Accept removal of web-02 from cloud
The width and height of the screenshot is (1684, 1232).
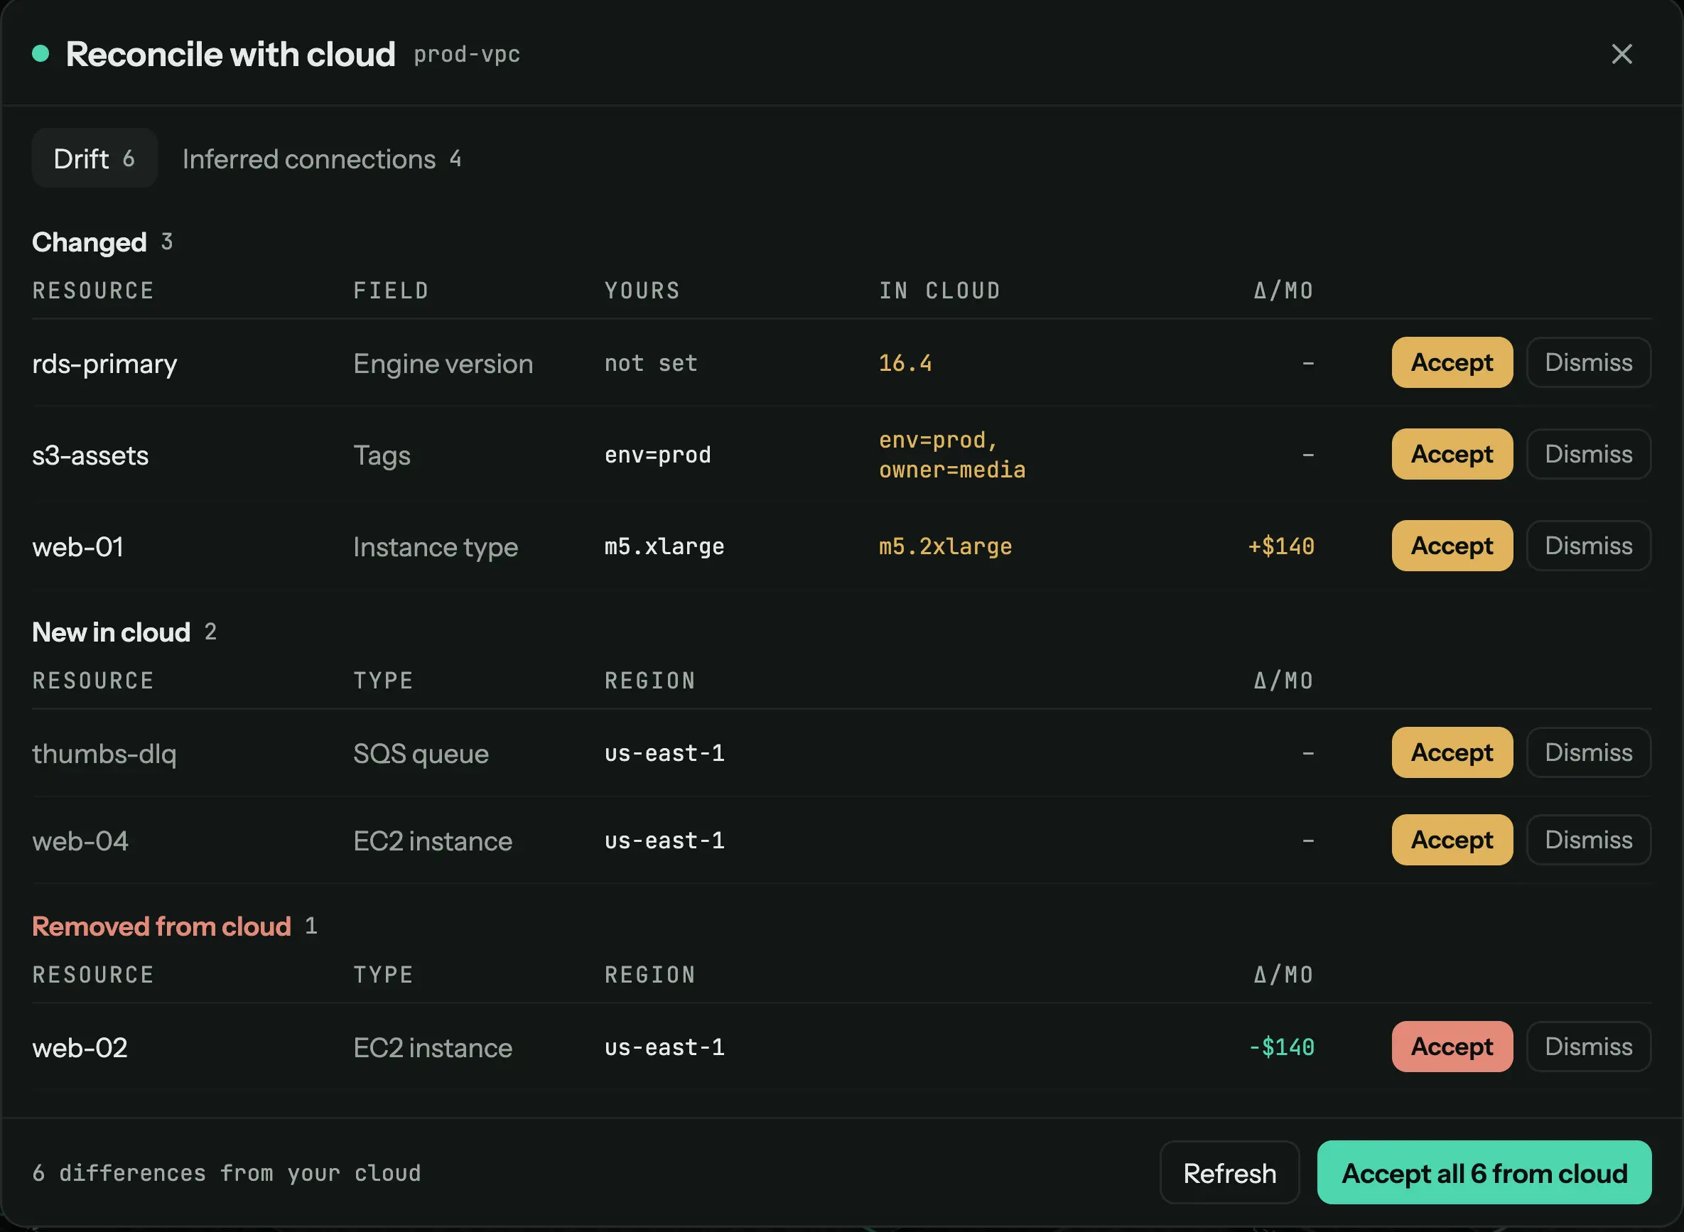point(1452,1047)
